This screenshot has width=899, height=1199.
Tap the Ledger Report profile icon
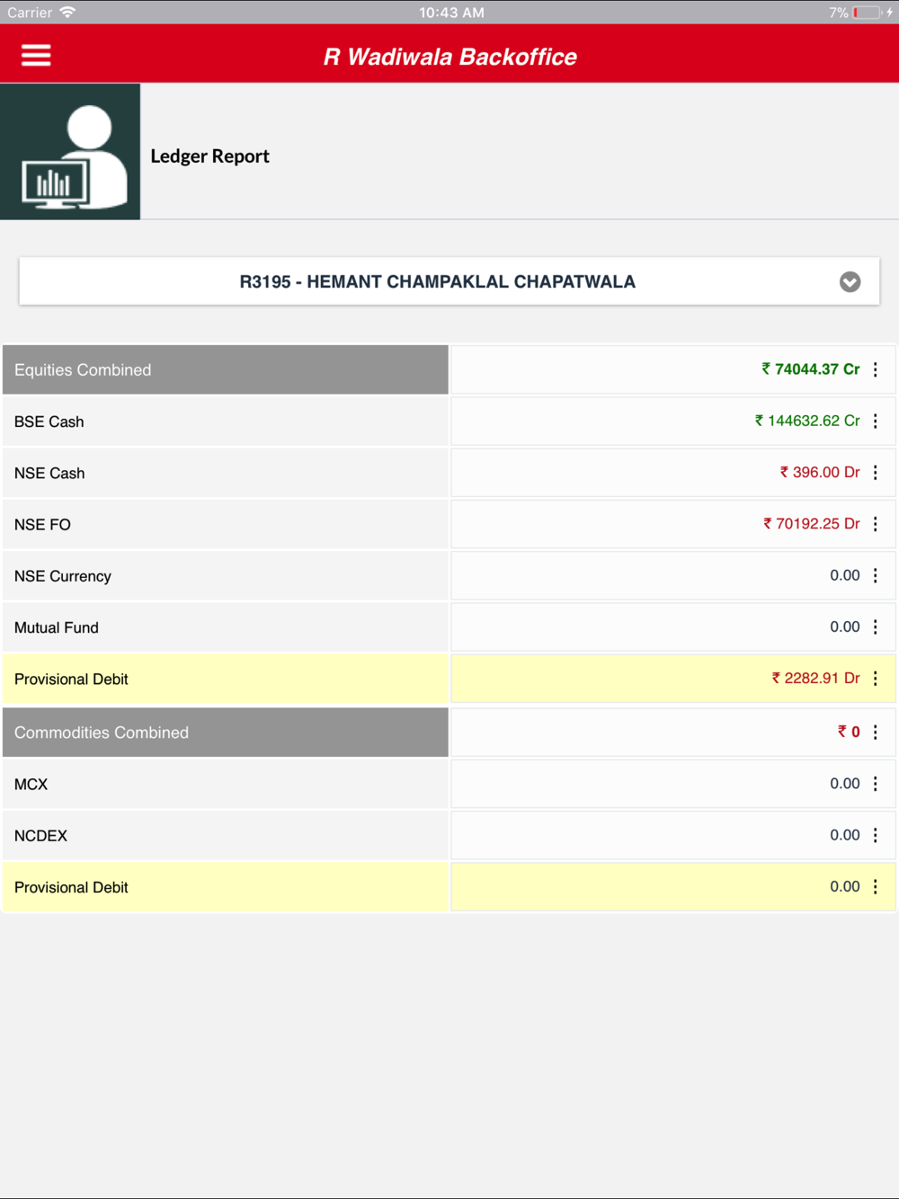tap(70, 152)
